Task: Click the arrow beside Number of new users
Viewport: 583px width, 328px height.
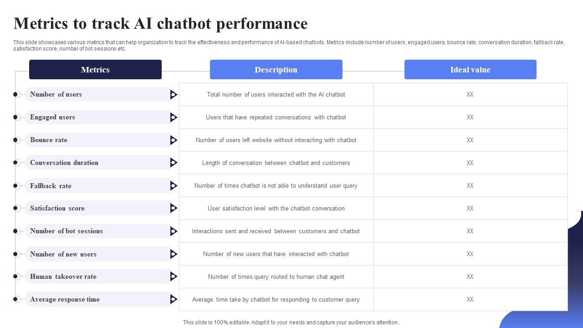Action: coord(174,254)
